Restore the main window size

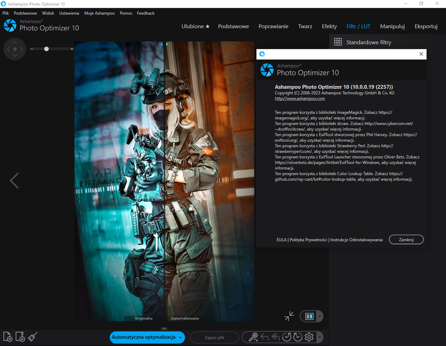click(421, 4)
